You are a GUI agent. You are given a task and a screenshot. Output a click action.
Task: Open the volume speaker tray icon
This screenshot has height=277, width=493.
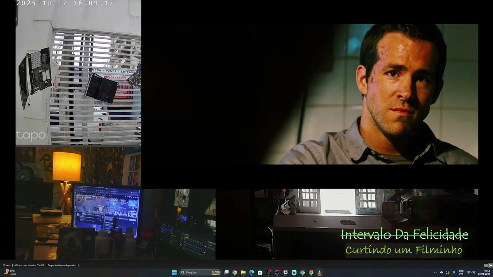tap(473, 272)
